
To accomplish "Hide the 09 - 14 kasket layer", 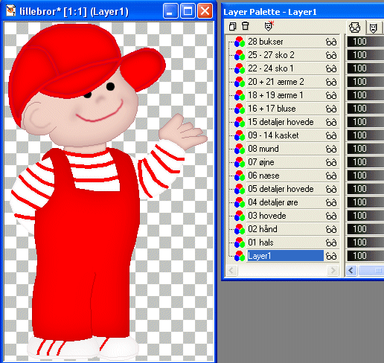I will pos(331,136).
